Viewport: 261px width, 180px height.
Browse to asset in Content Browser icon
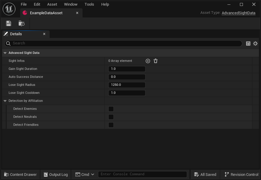click(x=21, y=23)
